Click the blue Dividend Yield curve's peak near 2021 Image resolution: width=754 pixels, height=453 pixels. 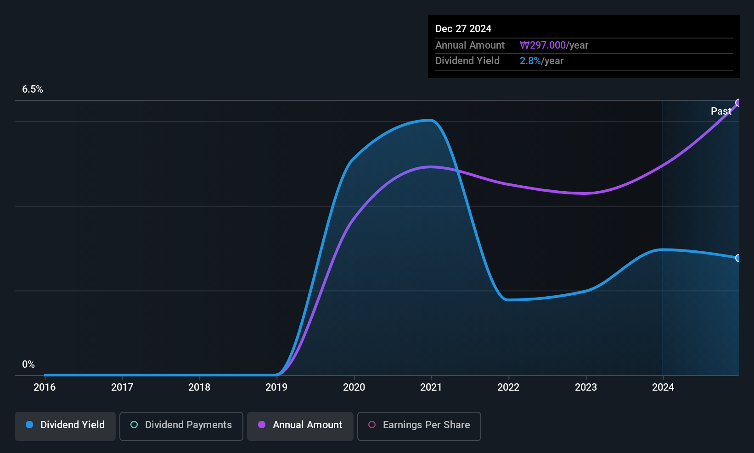(429, 121)
